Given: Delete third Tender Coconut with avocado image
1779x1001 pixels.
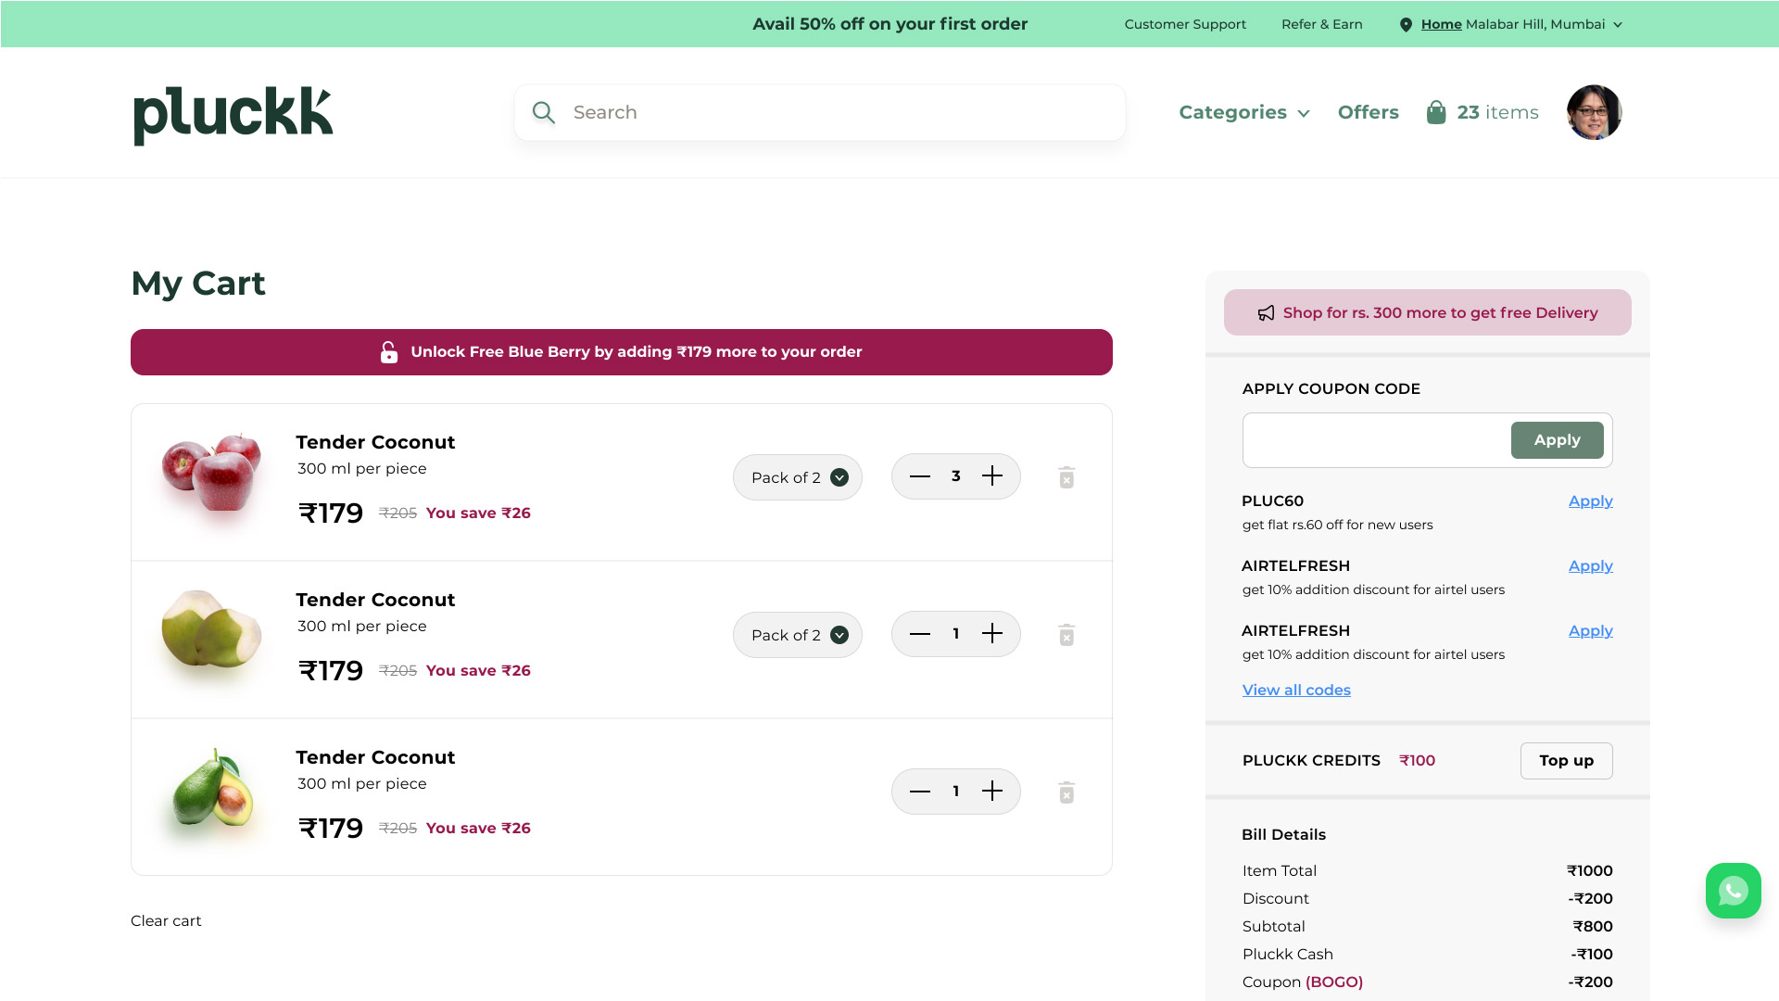Looking at the screenshot, I should (x=1066, y=792).
